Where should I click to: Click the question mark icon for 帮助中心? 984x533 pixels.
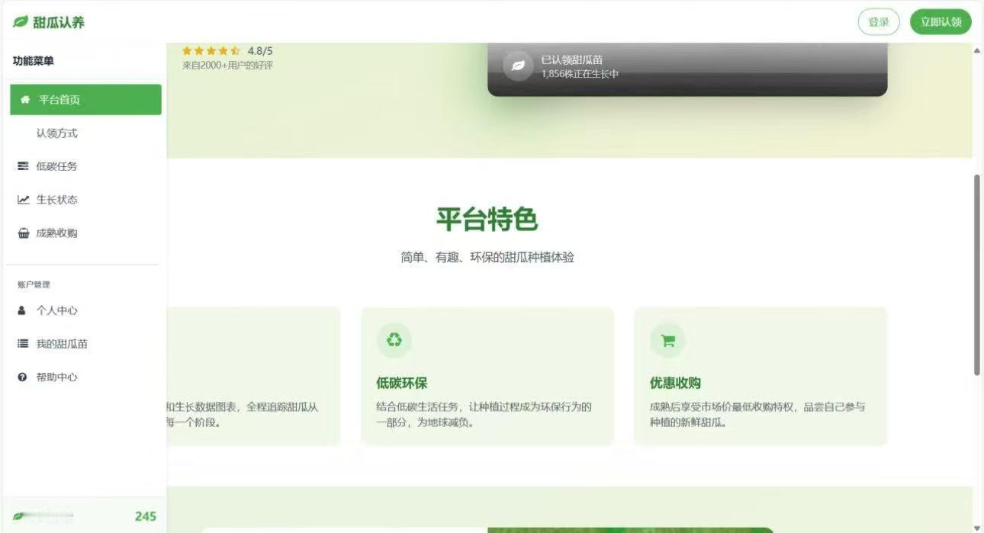(x=21, y=376)
